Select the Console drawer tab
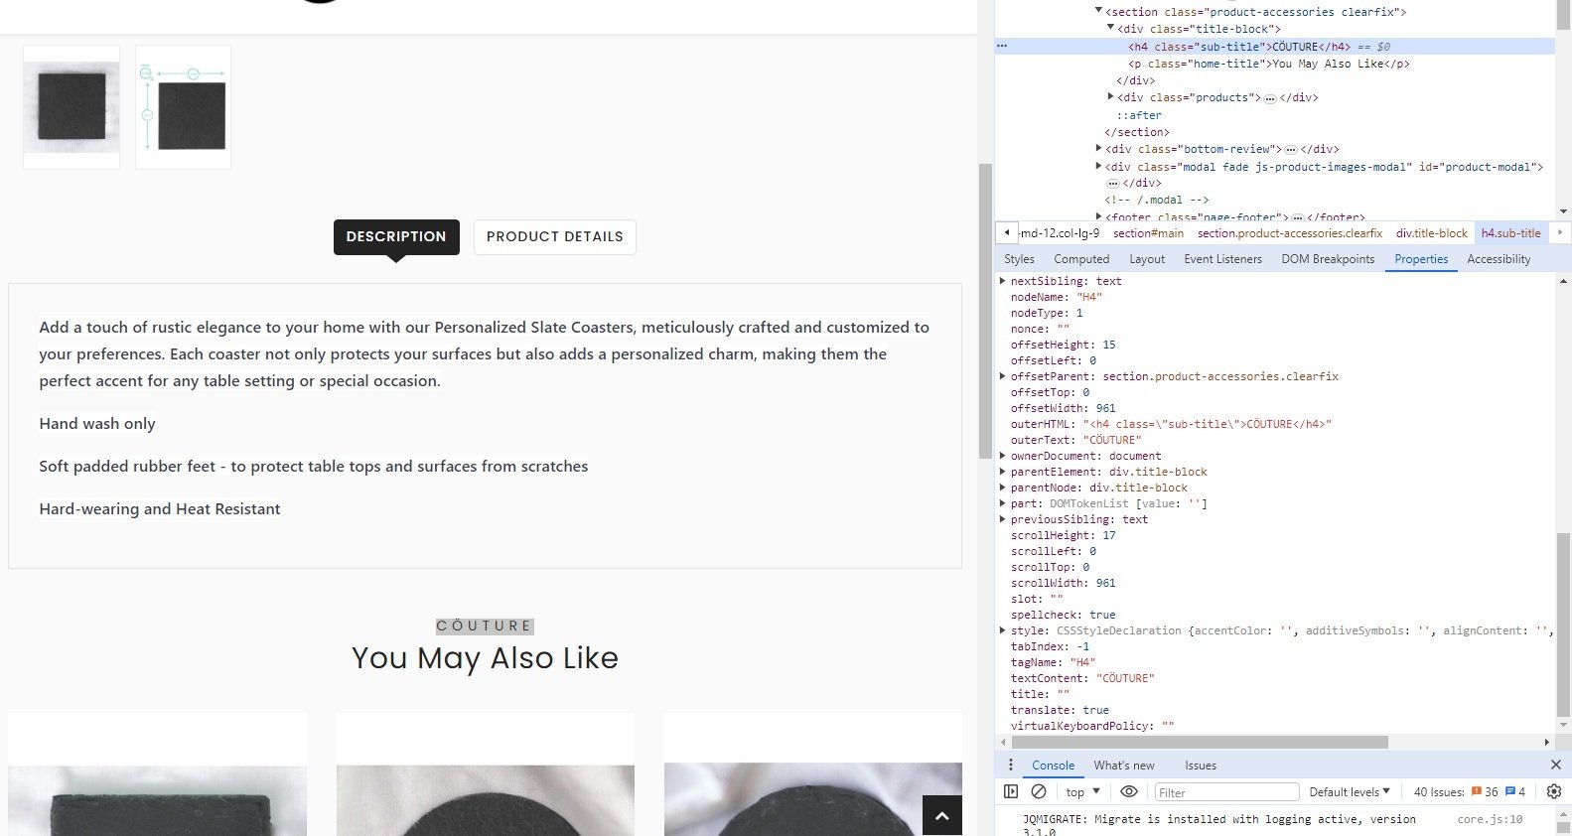This screenshot has height=836, width=1572. pos(1053,766)
